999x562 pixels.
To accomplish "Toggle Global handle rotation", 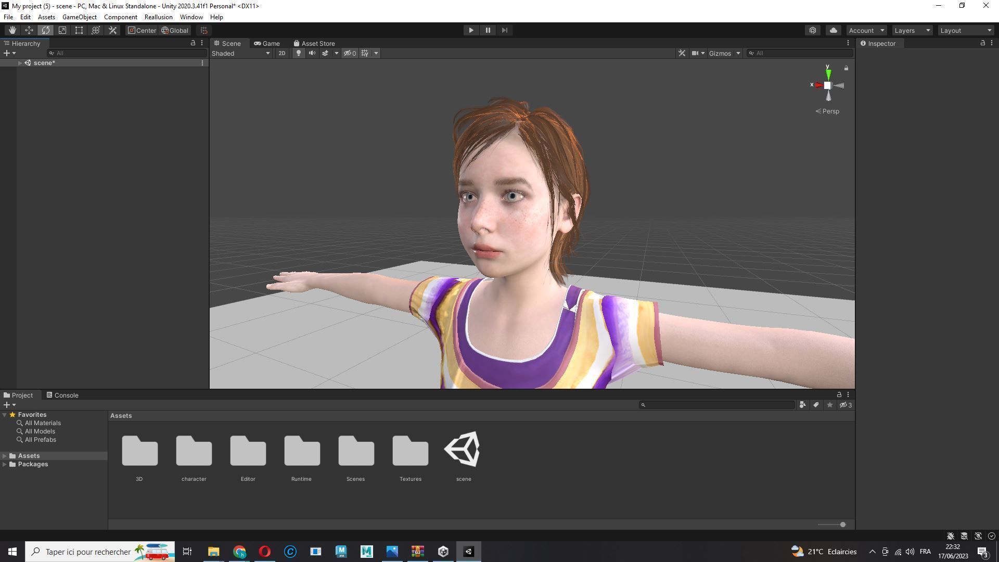I will 175,30.
